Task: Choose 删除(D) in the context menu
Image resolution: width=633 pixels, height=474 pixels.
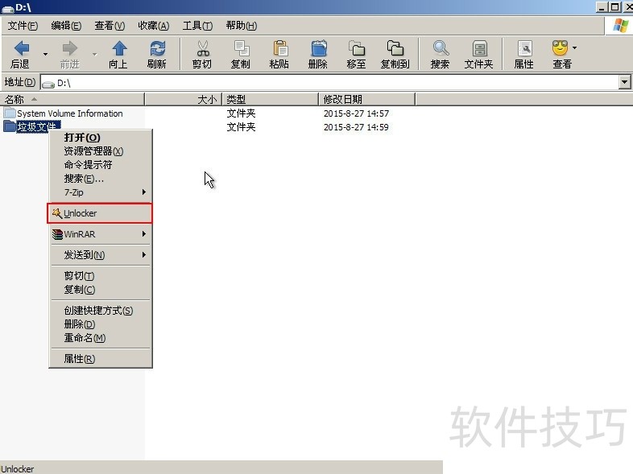Action: 100,325
